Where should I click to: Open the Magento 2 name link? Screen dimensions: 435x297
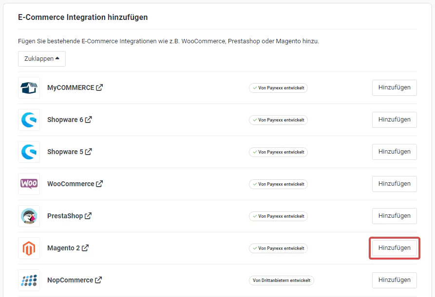point(63,248)
